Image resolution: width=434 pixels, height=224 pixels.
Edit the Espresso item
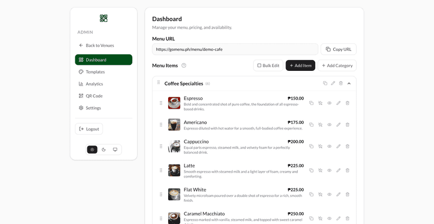338,103
